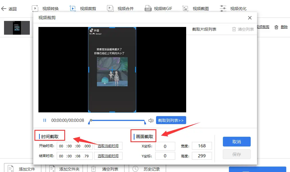Click the crop frame bottom-left corner handle
Viewport: 290px width, 172px height.
(89, 111)
